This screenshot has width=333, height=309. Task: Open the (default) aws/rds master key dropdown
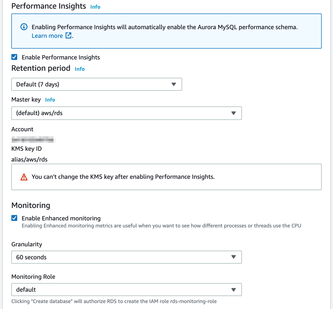tap(127, 113)
